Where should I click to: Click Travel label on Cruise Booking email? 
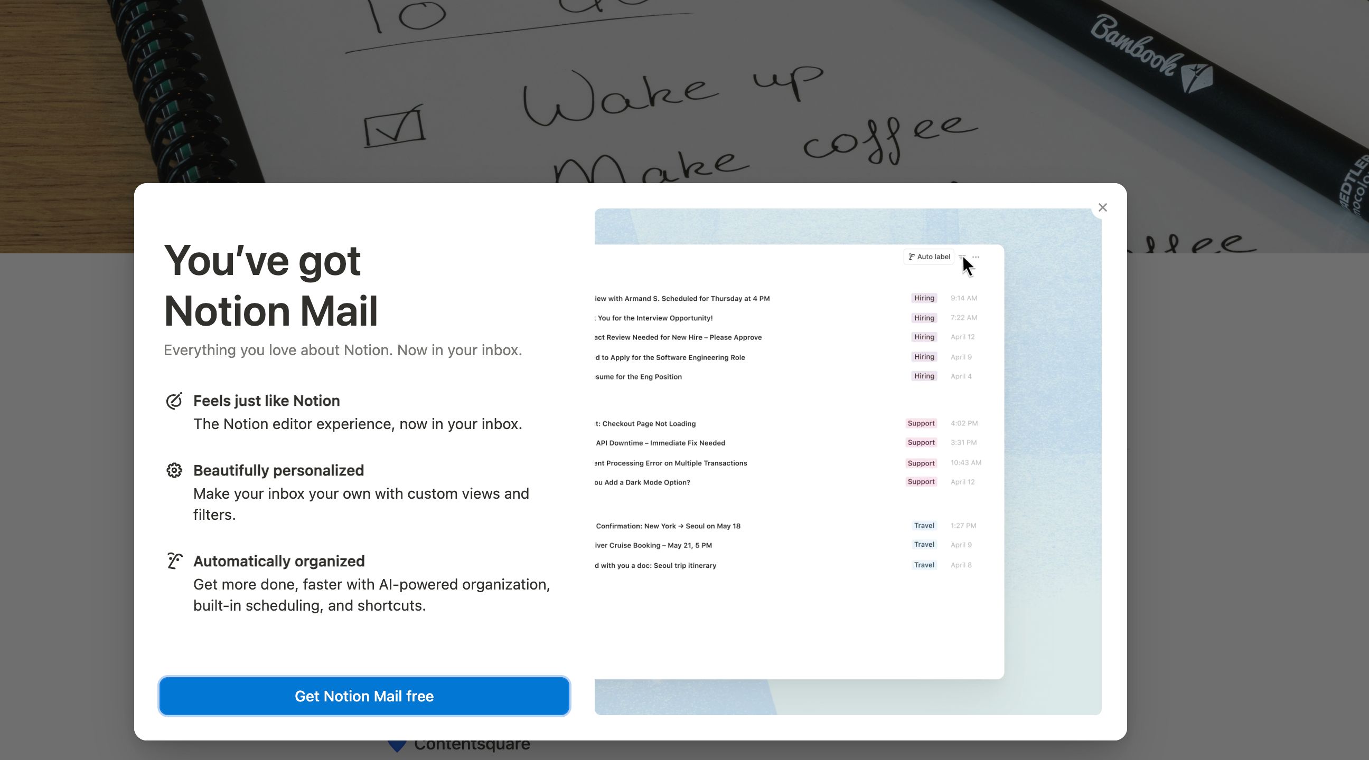coord(924,544)
